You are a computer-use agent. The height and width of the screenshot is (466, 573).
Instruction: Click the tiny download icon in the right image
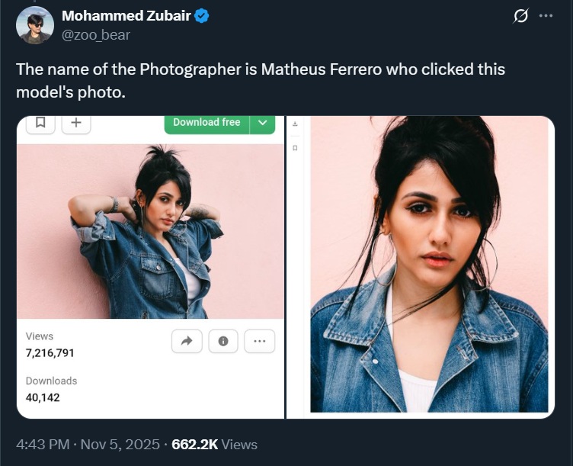pyautogui.click(x=296, y=124)
